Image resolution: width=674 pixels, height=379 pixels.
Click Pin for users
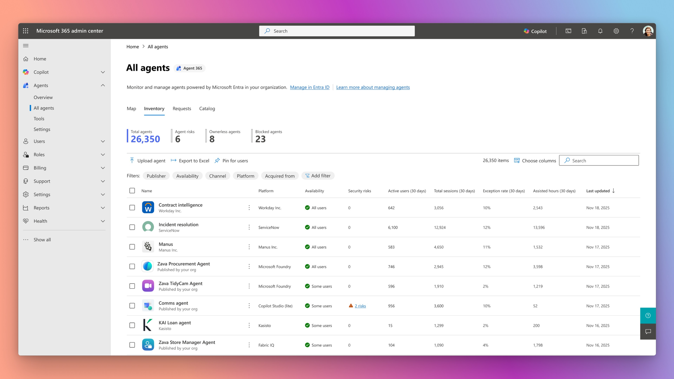tap(231, 161)
